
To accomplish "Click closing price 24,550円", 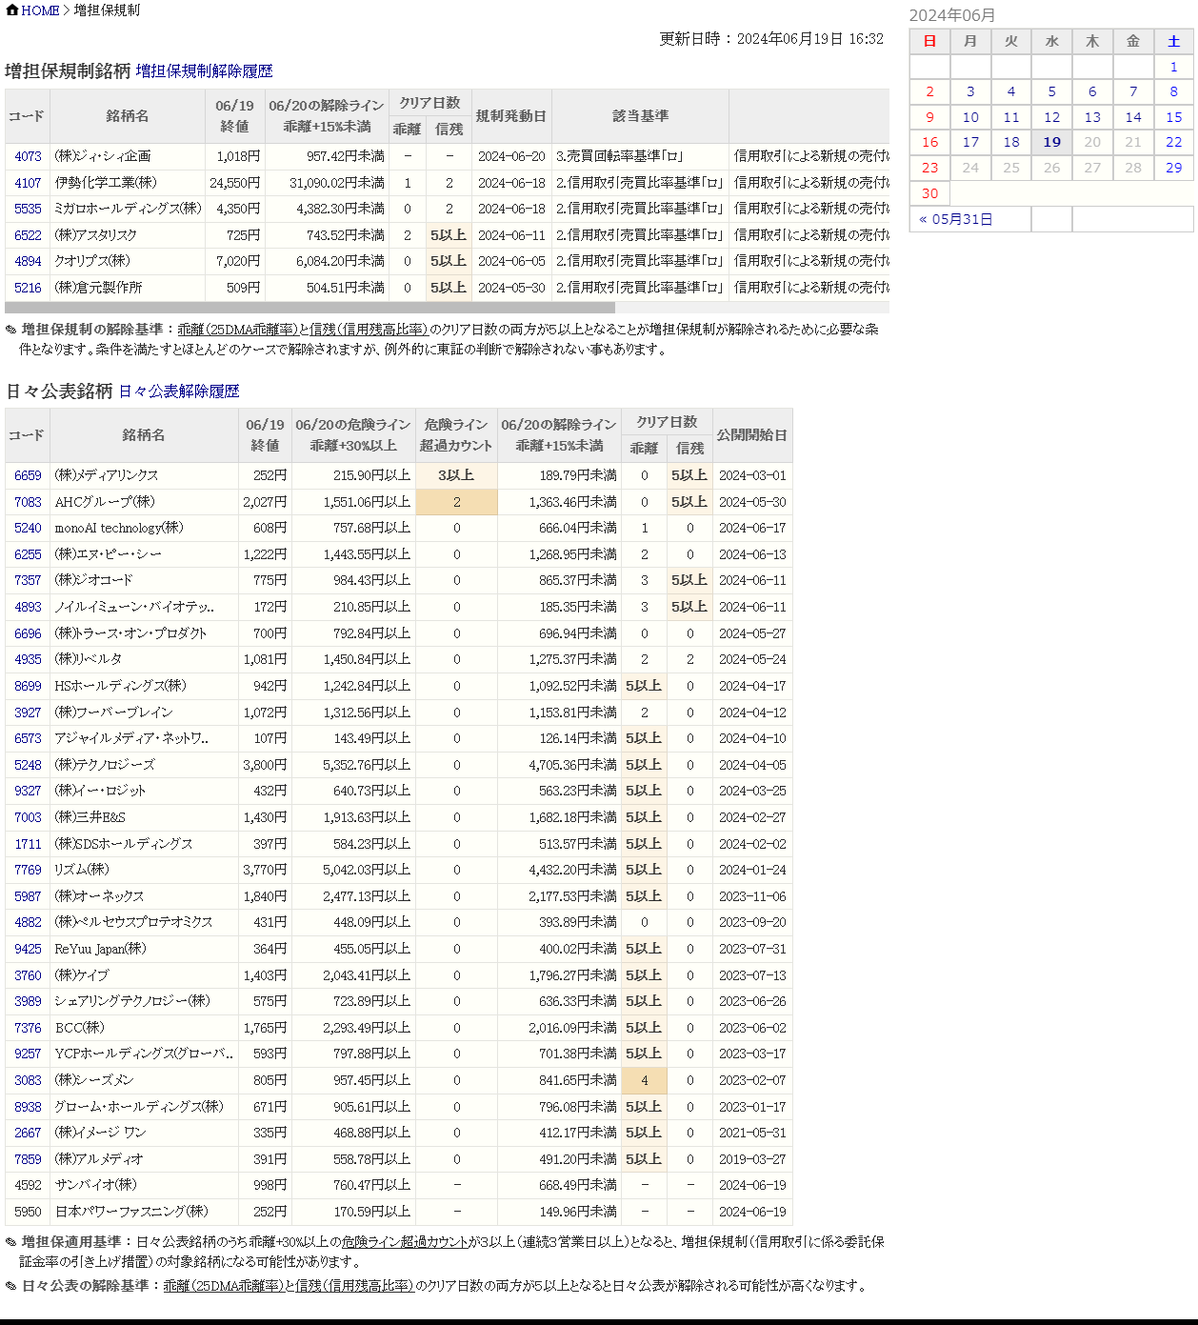I will click(x=235, y=183).
